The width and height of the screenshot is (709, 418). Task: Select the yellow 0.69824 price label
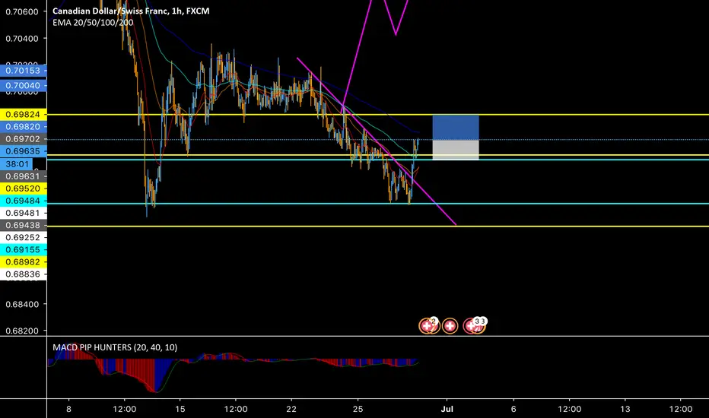[x=23, y=115]
